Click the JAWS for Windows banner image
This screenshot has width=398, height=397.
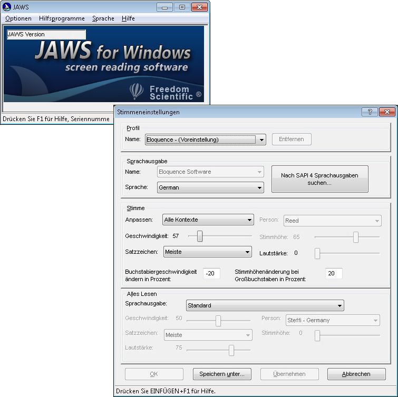(103, 64)
